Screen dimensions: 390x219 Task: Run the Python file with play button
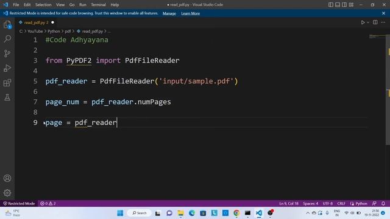coord(363,23)
